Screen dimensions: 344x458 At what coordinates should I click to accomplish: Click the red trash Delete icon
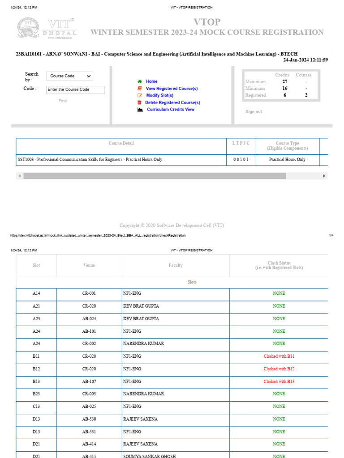tap(139, 102)
